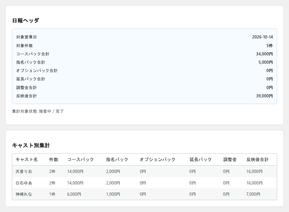Click the 日報ヘッダ heading
289x212 pixels.
pyautogui.click(x=26, y=20)
